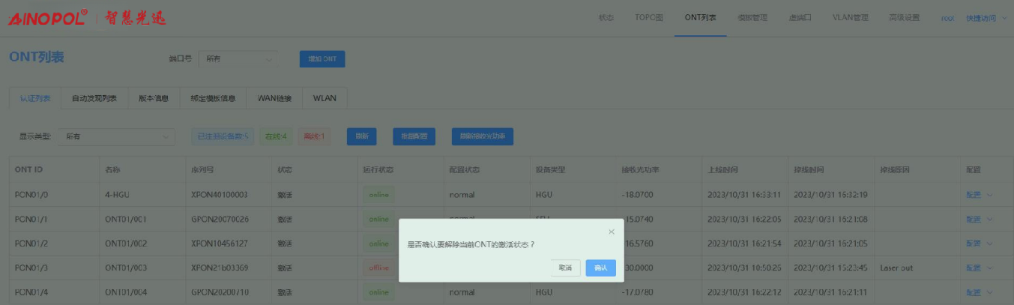Image resolution: width=1014 pixels, height=305 pixels.
Task: Open the WAN链接 tab
Action: tap(274, 98)
